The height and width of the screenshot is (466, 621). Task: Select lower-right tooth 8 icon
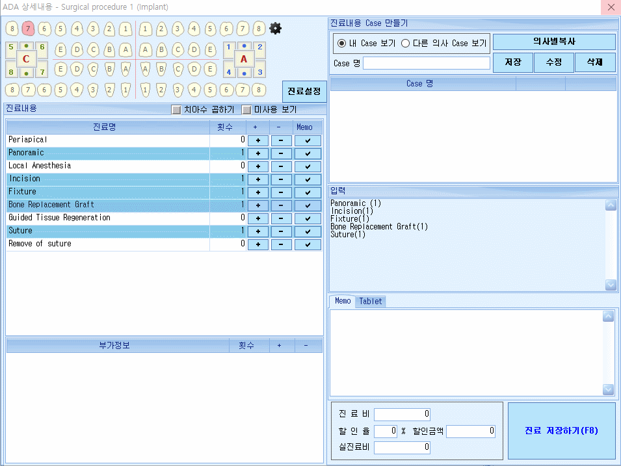tap(259, 90)
